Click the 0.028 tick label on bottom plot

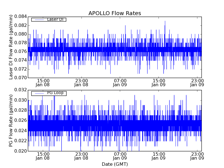20,110
